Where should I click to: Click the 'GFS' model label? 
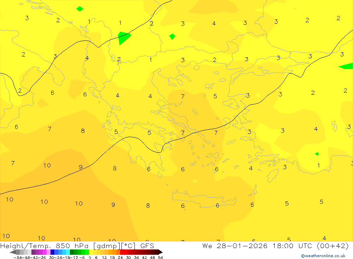(147, 246)
